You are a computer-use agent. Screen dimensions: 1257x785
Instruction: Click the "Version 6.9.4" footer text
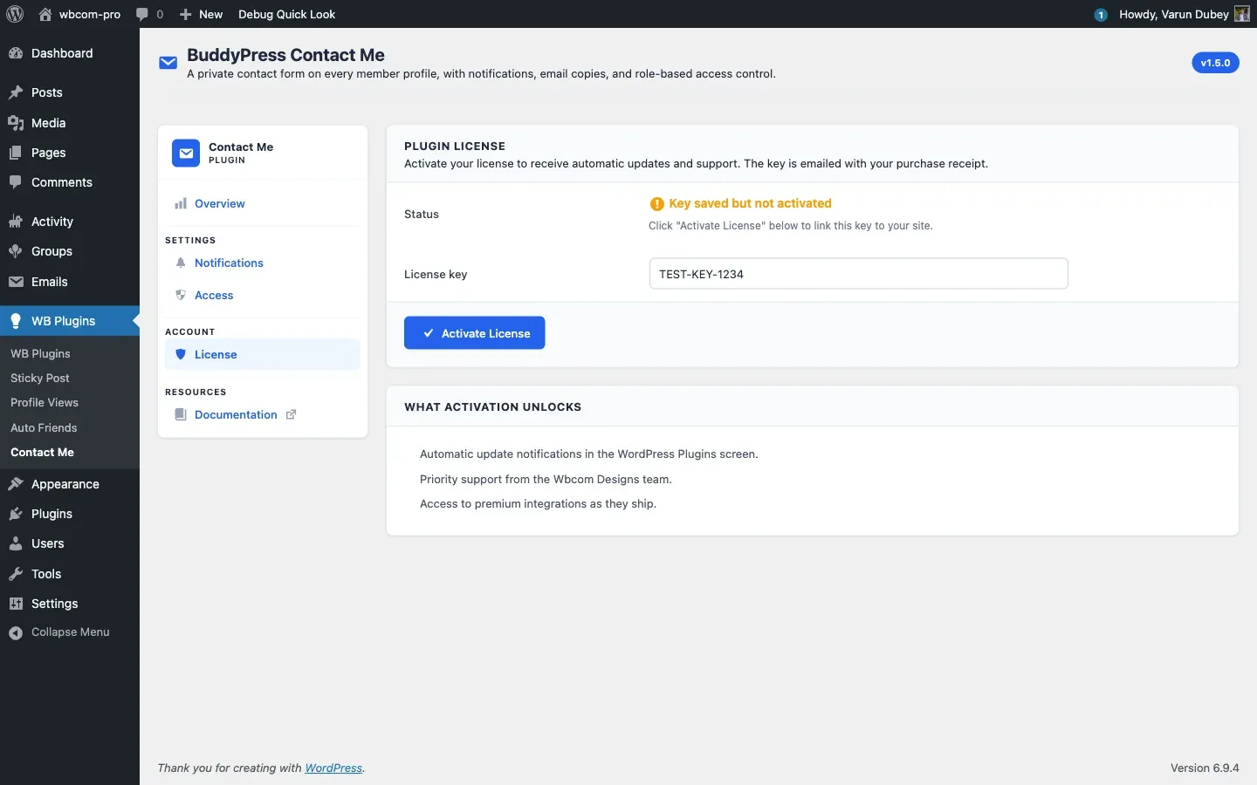click(x=1205, y=768)
